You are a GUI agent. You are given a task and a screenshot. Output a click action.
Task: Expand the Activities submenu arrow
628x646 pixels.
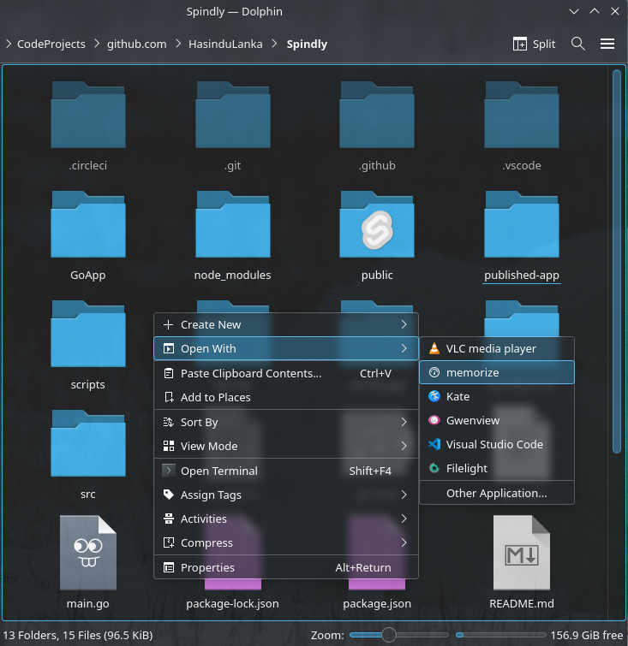(404, 519)
